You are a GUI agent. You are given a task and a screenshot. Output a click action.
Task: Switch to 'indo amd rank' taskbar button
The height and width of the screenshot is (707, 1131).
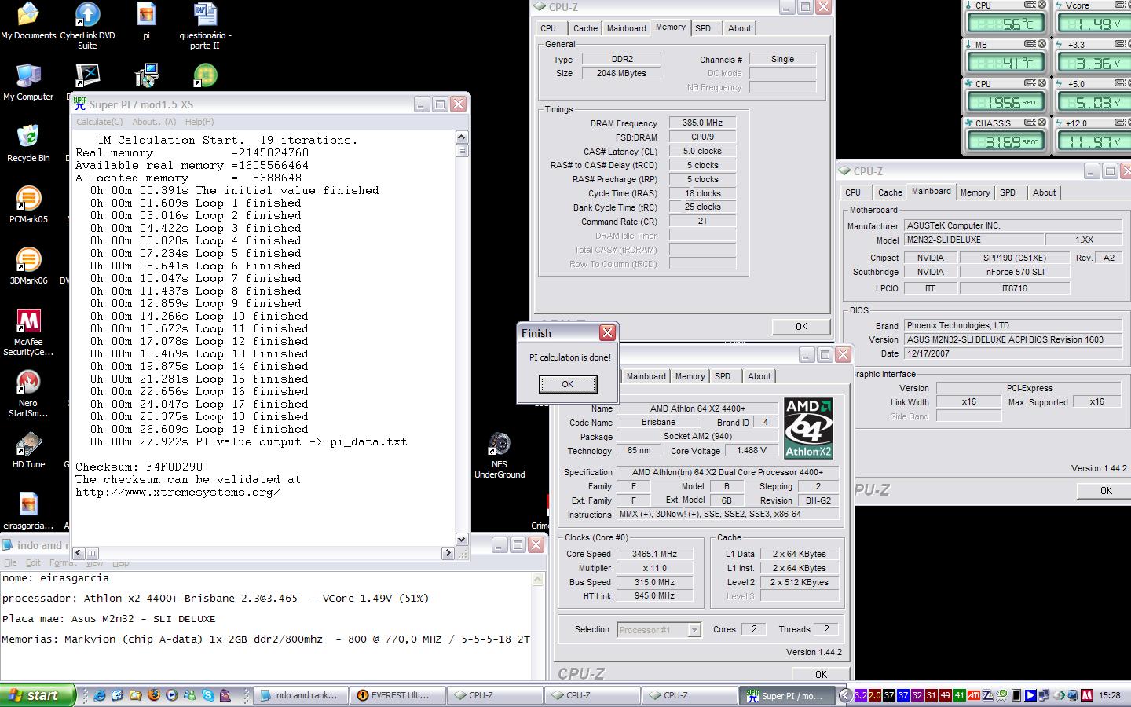pos(300,695)
